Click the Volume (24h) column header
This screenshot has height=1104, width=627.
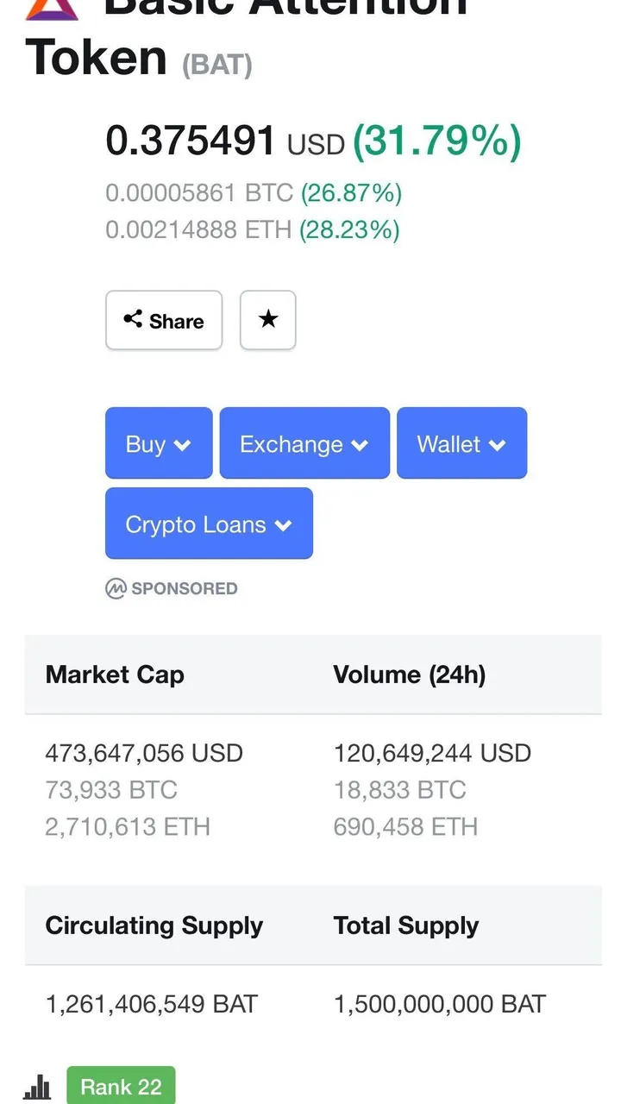pos(410,674)
